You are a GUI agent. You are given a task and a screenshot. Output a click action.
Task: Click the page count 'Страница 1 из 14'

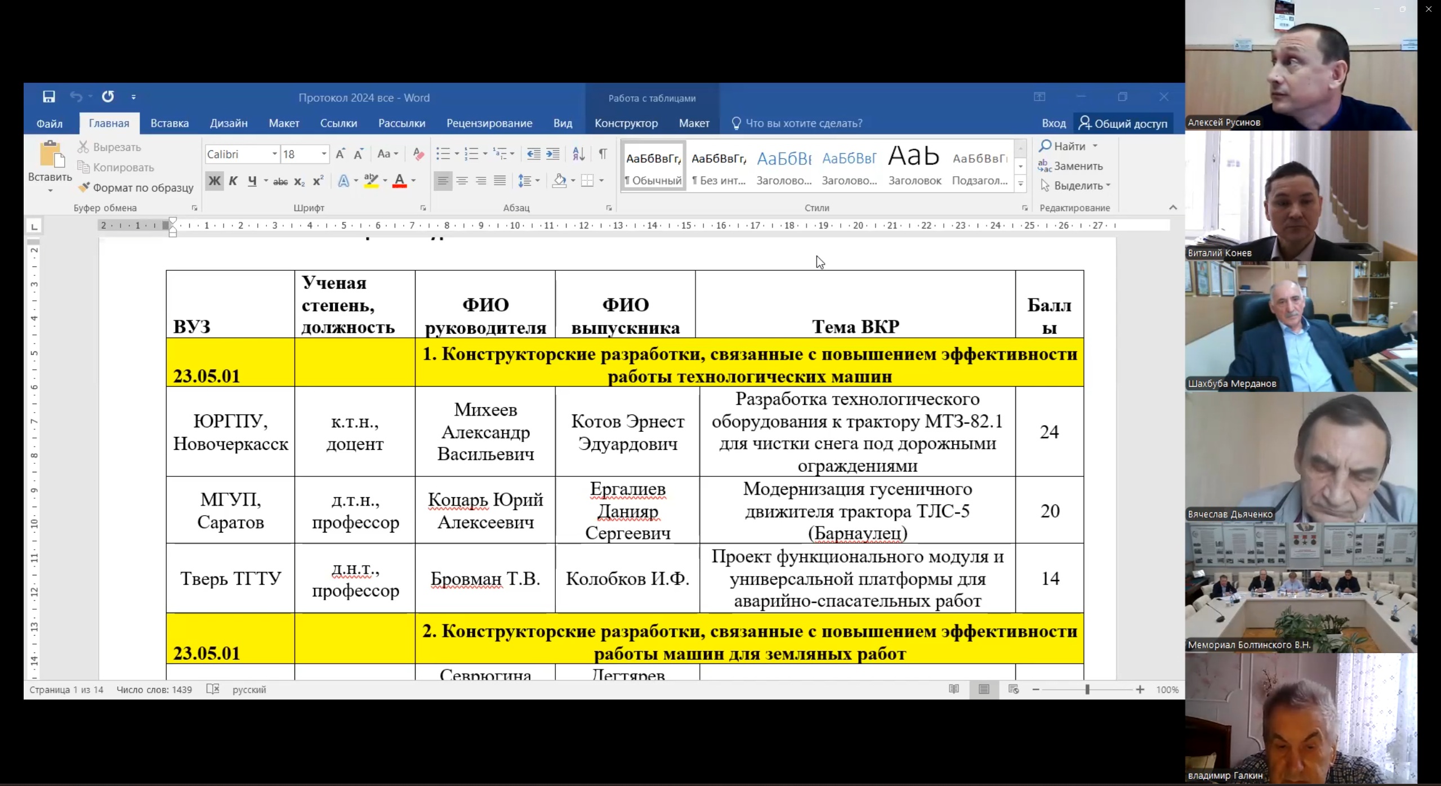(x=66, y=689)
